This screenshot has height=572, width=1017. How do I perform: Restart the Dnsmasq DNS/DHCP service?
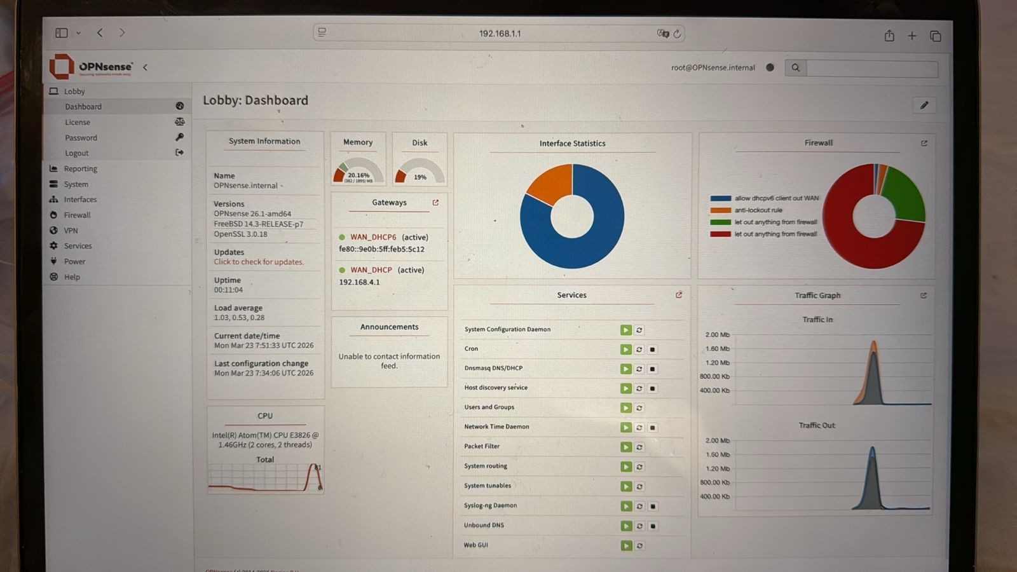[x=639, y=369]
